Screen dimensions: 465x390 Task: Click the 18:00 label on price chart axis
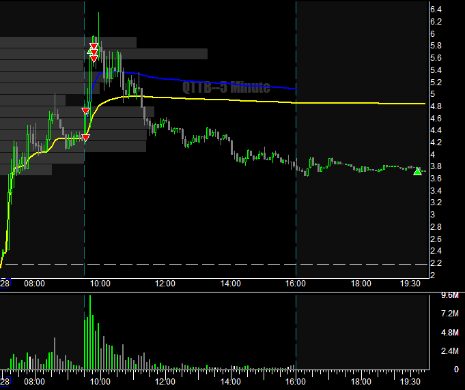(361, 284)
